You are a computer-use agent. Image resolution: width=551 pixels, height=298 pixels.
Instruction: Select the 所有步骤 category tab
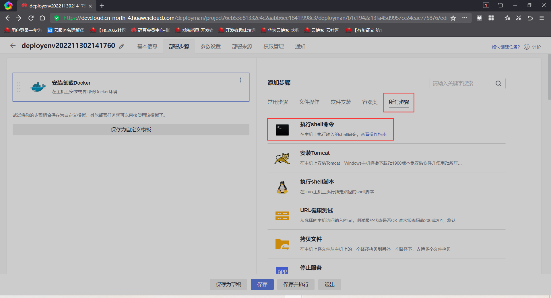pyautogui.click(x=399, y=102)
